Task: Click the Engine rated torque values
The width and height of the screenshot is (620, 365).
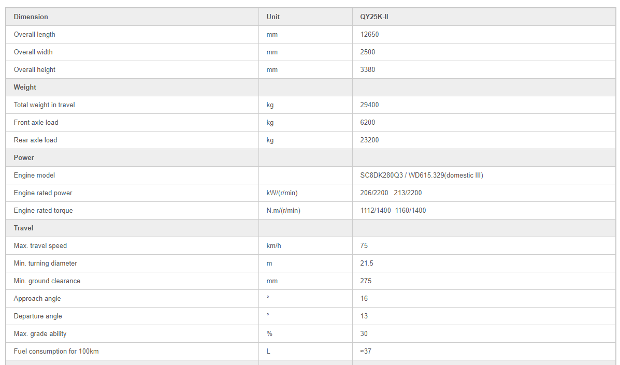Action: click(393, 211)
